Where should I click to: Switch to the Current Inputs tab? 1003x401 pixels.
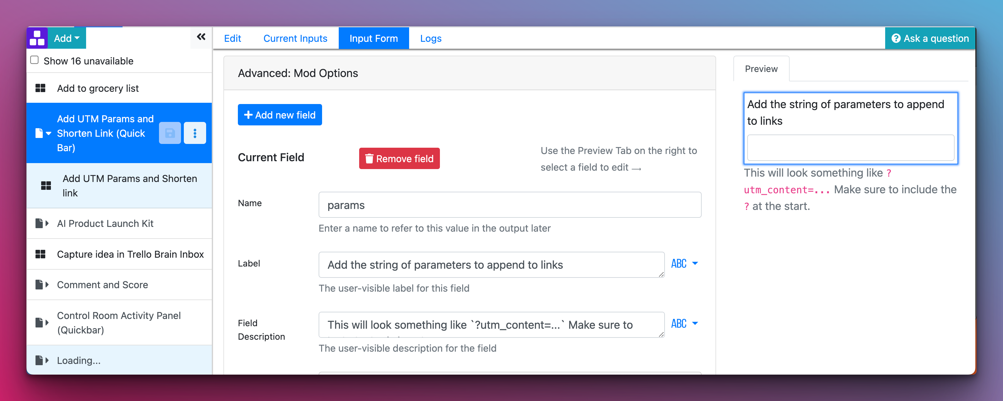[x=295, y=38]
